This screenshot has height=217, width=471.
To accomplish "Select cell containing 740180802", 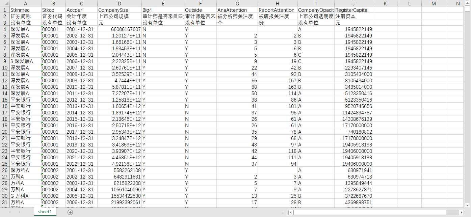I will pyautogui.click(x=354, y=132).
